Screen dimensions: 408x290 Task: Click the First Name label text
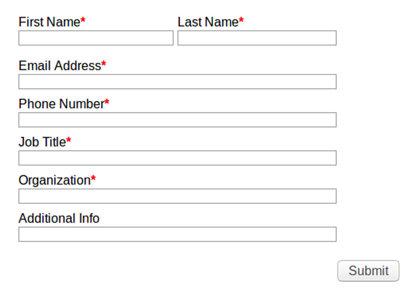click(49, 22)
